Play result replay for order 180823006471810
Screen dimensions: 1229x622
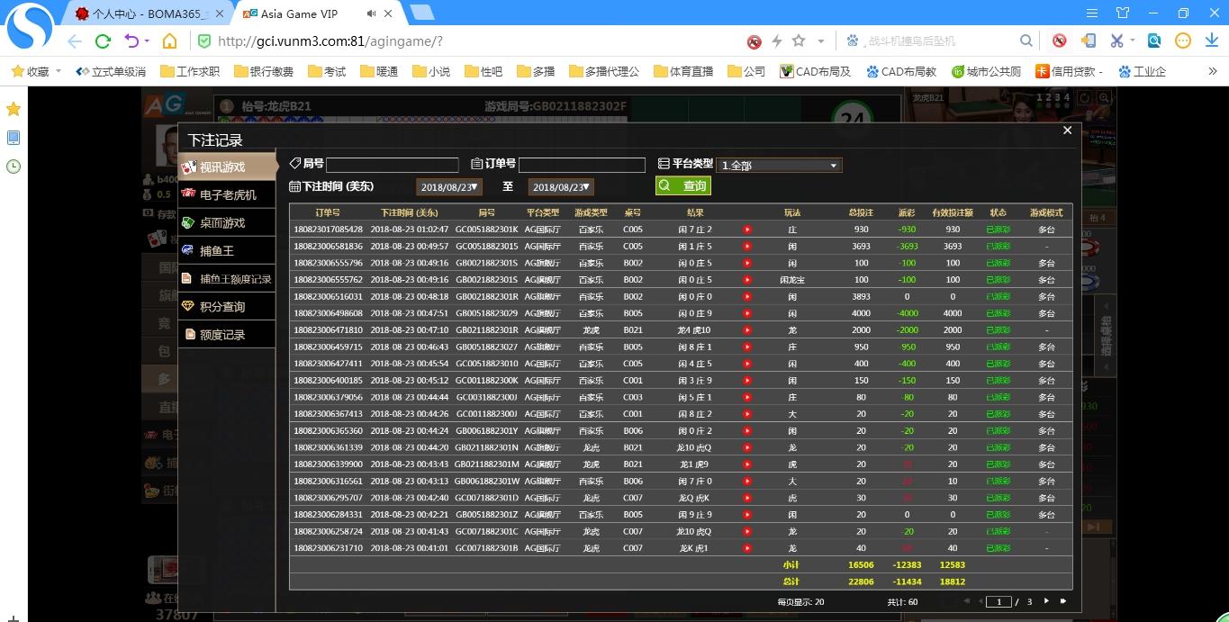point(746,330)
